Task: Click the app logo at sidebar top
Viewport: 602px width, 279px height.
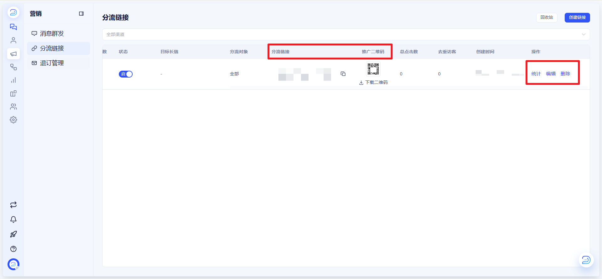Action: (x=13, y=13)
